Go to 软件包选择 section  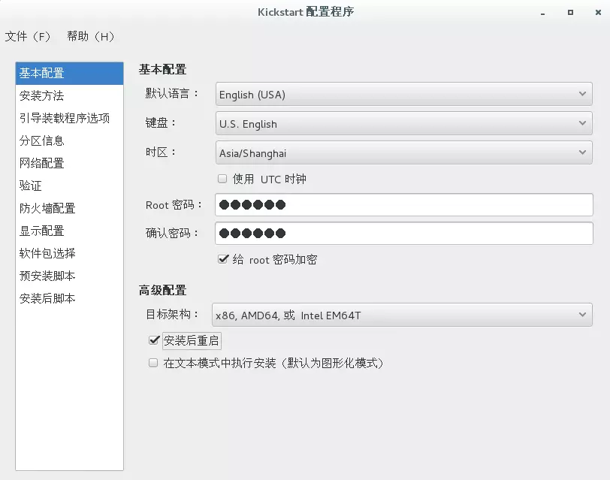click(x=70, y=254)
